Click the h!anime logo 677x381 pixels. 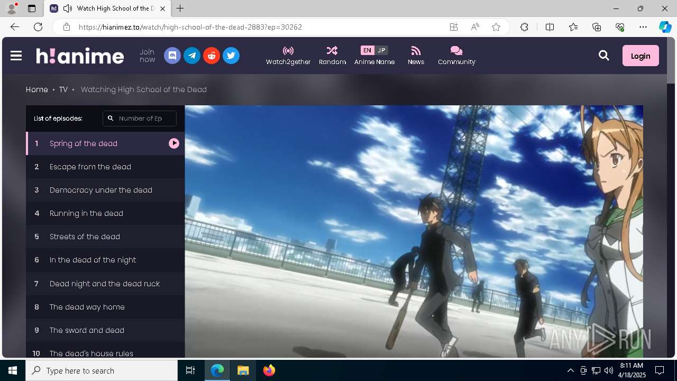tap(80, 56)
